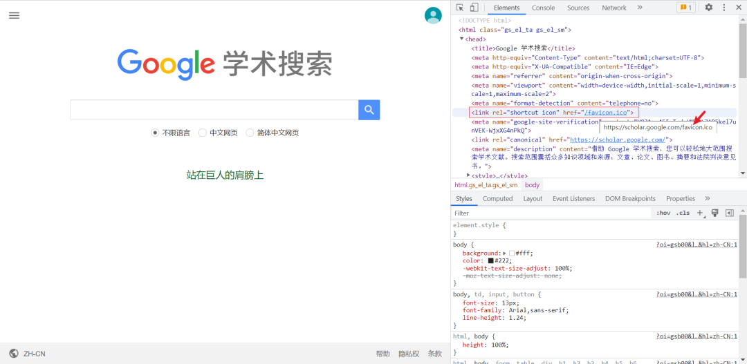Click the white #fff background color swatch
747x364 pixels.
(x=512, y=253)
